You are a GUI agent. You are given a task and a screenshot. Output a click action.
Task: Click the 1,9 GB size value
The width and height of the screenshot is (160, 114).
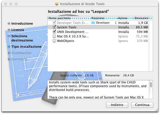coord(143,23)
